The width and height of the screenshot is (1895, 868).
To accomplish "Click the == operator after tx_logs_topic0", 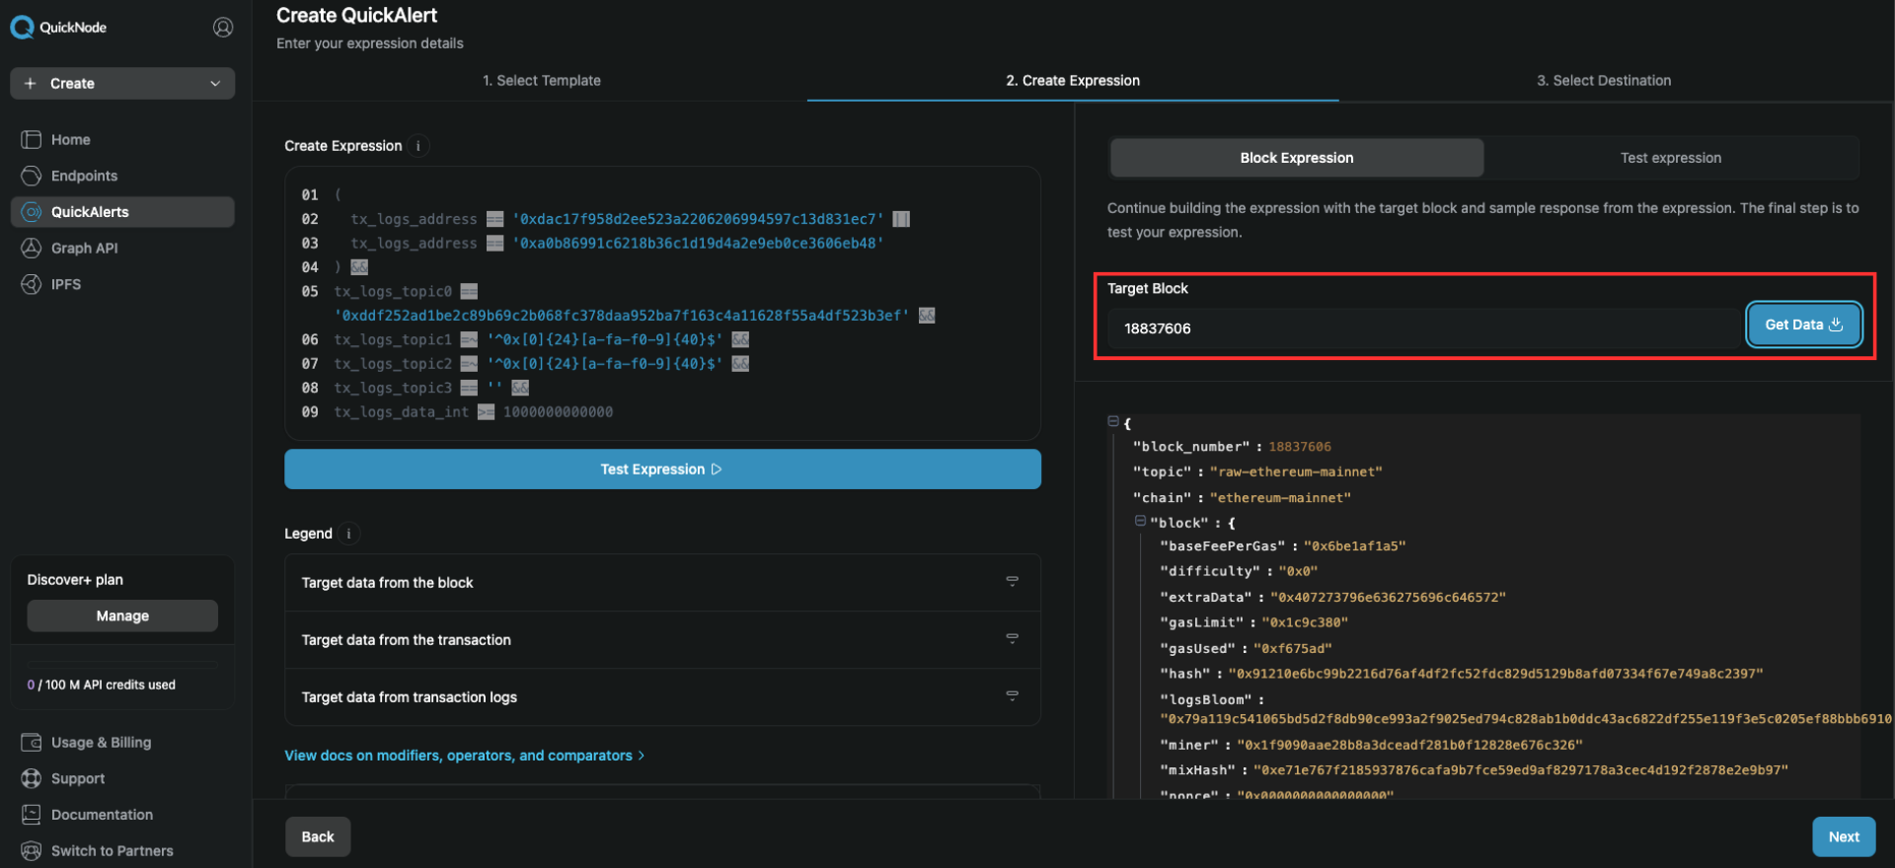I will pyautogui.click(x=470, y=291).
